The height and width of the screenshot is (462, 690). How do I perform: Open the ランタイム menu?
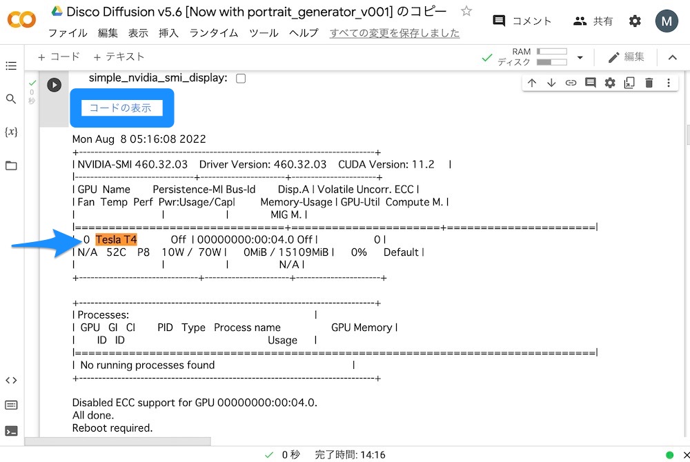pos(214,33)
